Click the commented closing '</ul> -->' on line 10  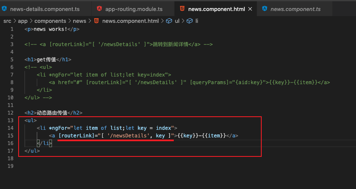[38, 98]
